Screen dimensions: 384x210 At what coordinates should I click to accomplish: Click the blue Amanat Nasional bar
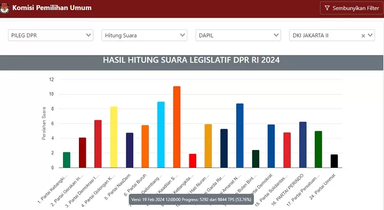click(240, 136)
